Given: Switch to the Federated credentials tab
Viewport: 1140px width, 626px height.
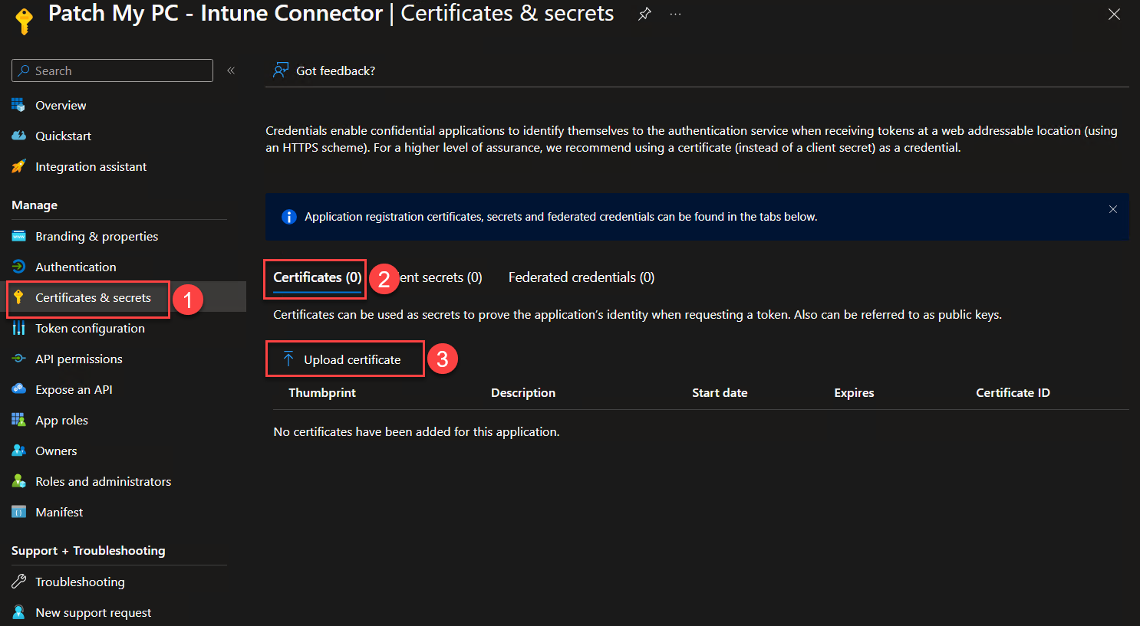Looking at the screenshot, I should 581,277.
